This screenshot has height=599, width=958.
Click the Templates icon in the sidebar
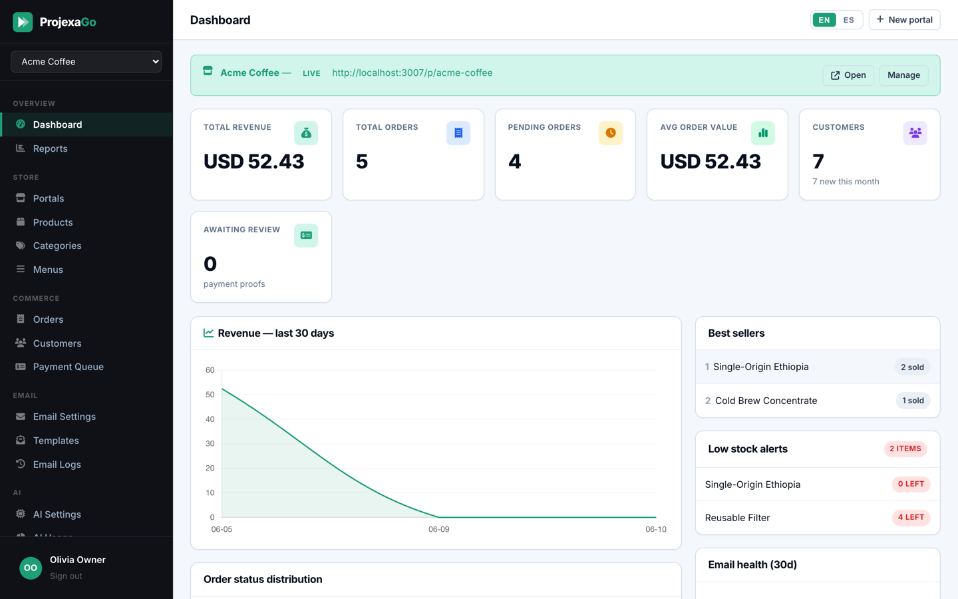click(x=21, y=441)
